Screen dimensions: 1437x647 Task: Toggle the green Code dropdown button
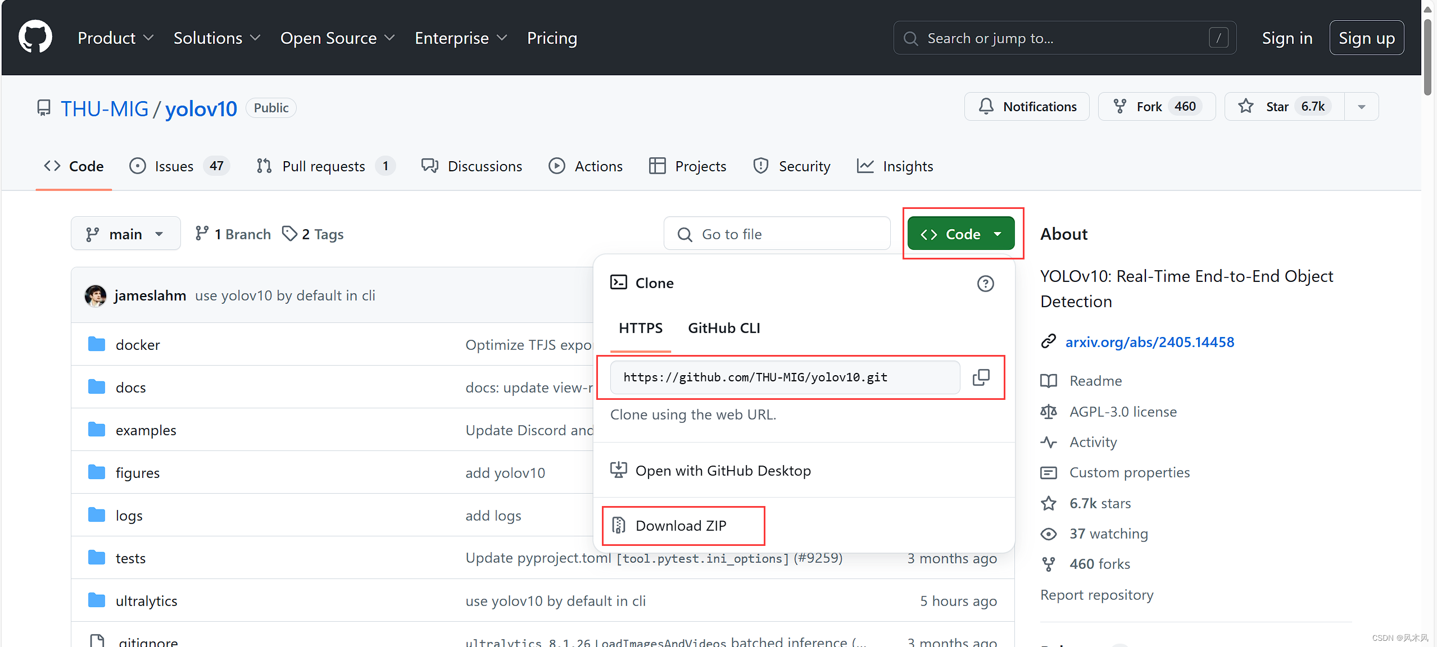960,234
